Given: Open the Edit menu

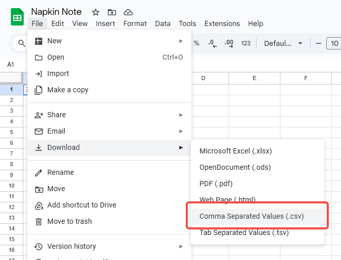Looking at the screenshot, I should pos(58,23).
